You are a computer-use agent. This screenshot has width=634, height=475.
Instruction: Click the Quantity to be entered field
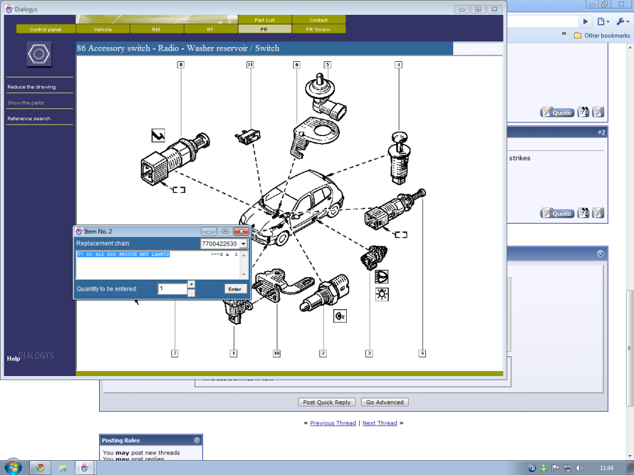(172, 289)
